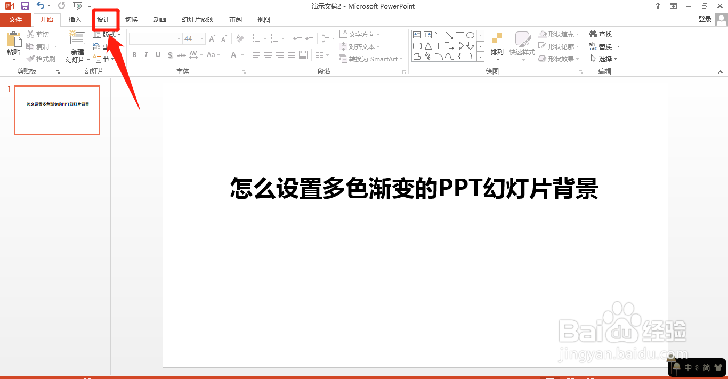Switch to Slide Show (幻灯片放映) tab
Viewport: 728px width, 379px height.
(x=198, y=20)
